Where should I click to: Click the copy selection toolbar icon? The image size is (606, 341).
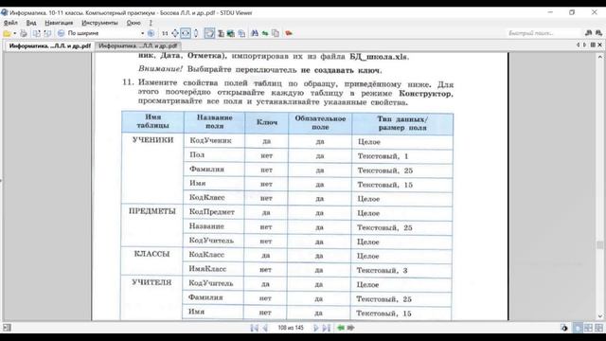click(241, 33)
